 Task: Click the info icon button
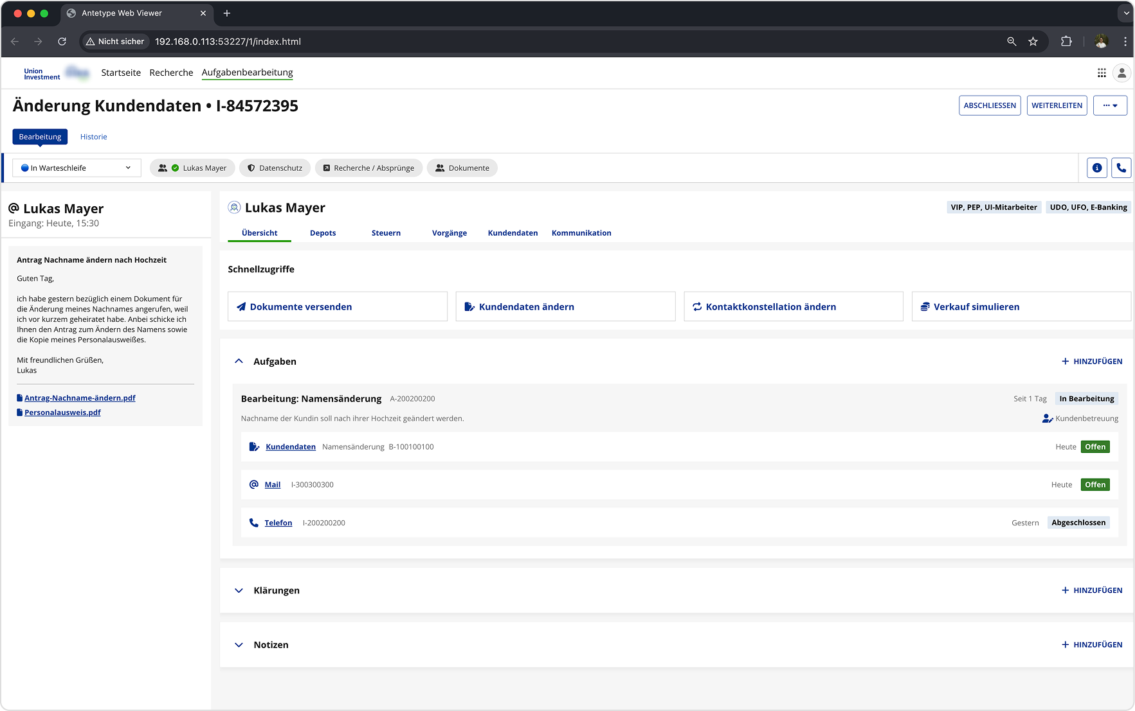coord(1097,168)
